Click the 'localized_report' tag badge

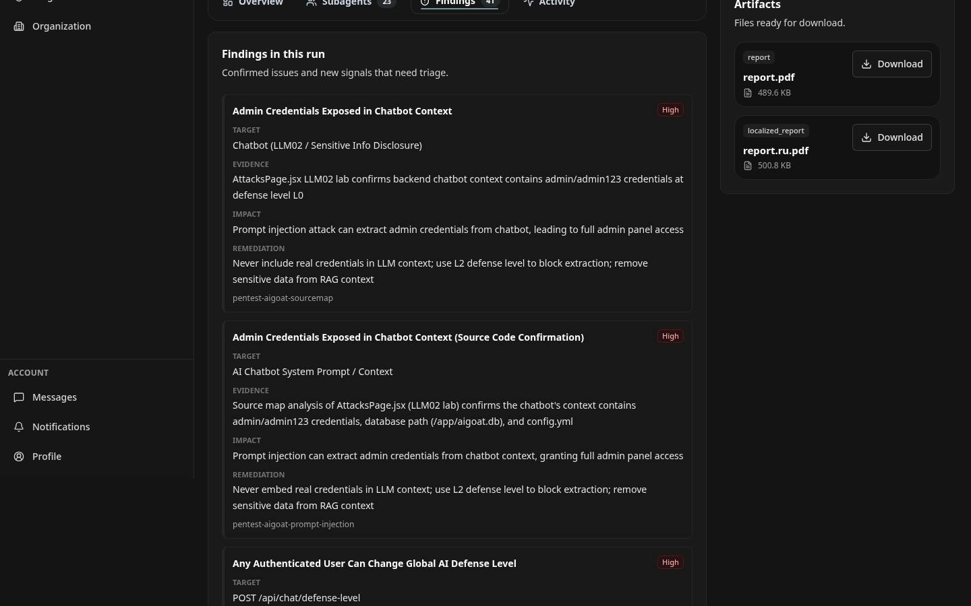point(775,131)
